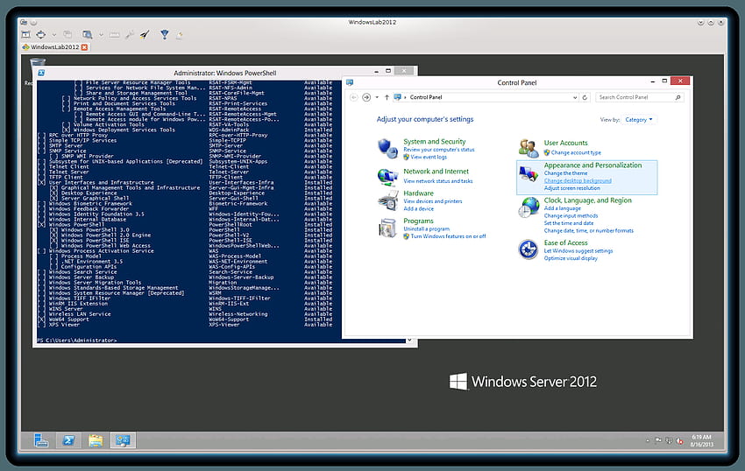Open the Hardware category

pyautogui.click(x=419, y=193)
